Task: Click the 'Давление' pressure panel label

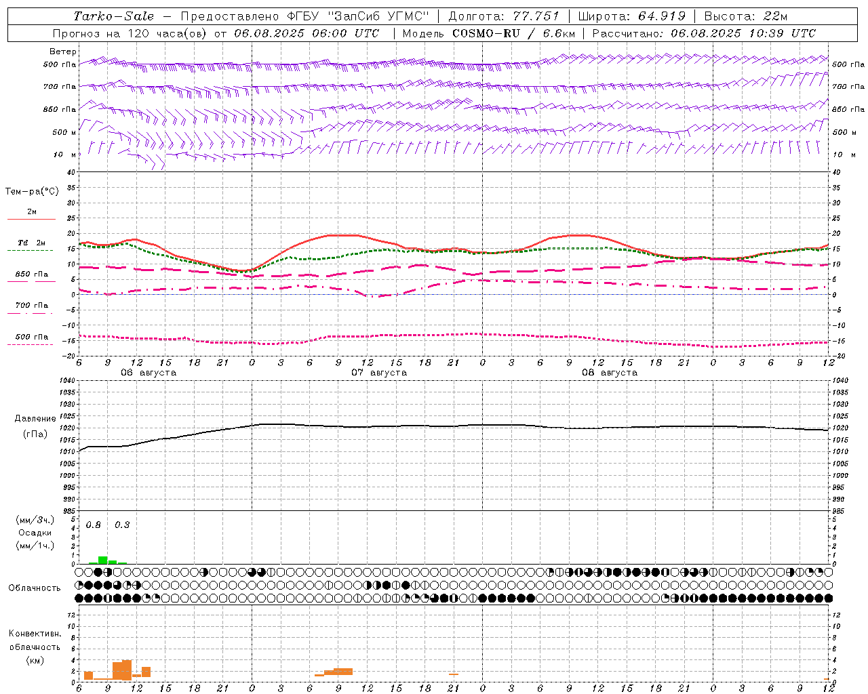Action: tap(35, 419)
